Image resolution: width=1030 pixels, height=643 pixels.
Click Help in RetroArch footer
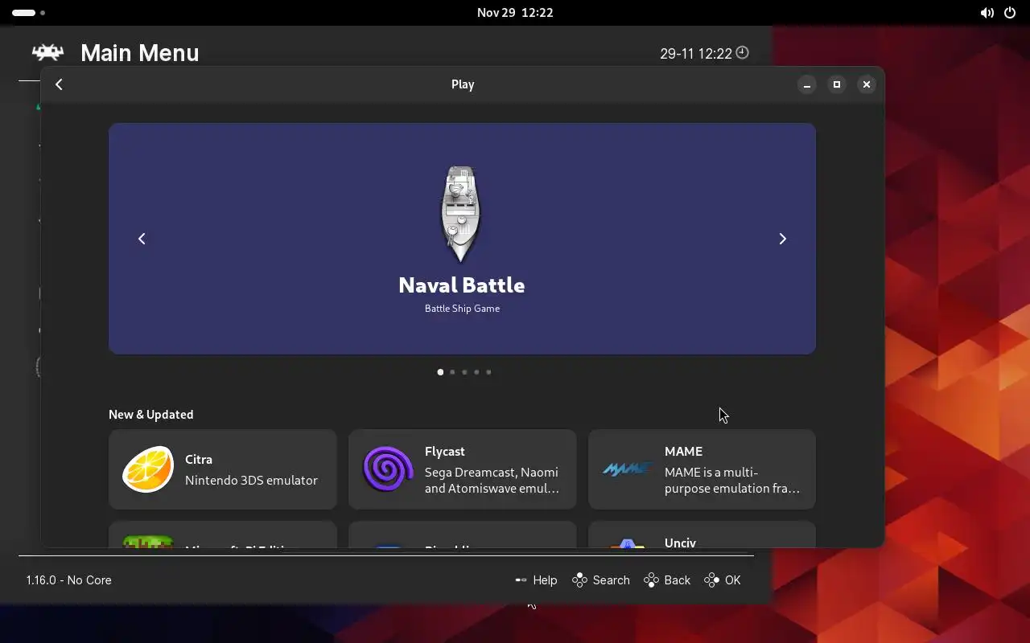pos(536,580)
